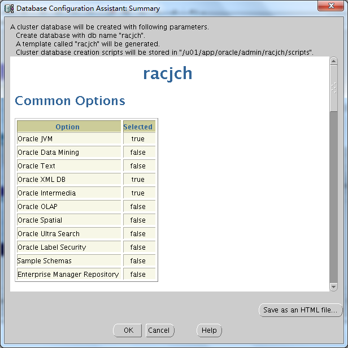Click the false value for Enterprise Manager Repository
The image size is (348, 348).
point(139,275)
